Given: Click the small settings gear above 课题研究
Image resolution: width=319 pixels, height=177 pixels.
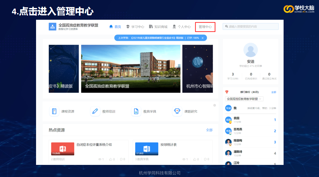Looking at the screenshot, I should pos(214,105).
